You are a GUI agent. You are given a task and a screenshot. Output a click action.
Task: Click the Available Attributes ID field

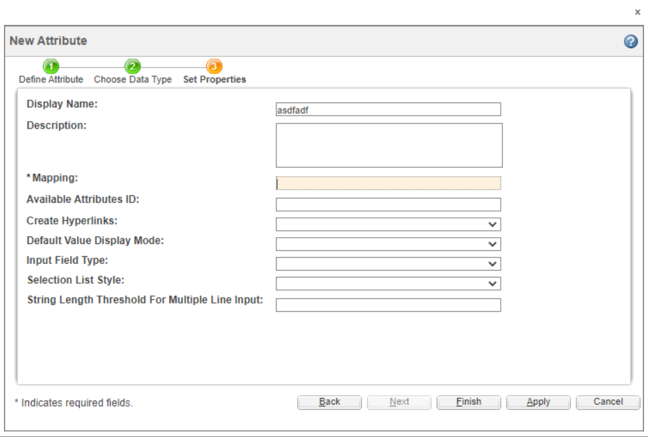(x=389, y=205)
